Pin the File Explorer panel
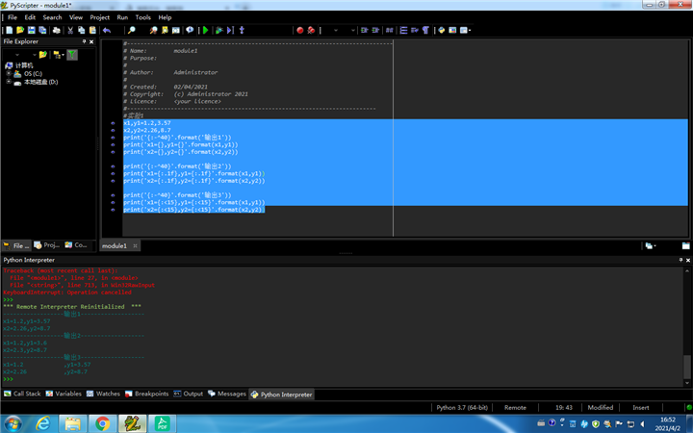693x433 pixels. click(x=84, y=41)
